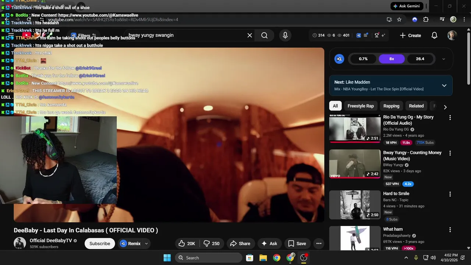The height and width of the screenshot is (265, 471).
Task: Click the install app icon in address bar
Action: pyautogui.click(x=389, y=20)
